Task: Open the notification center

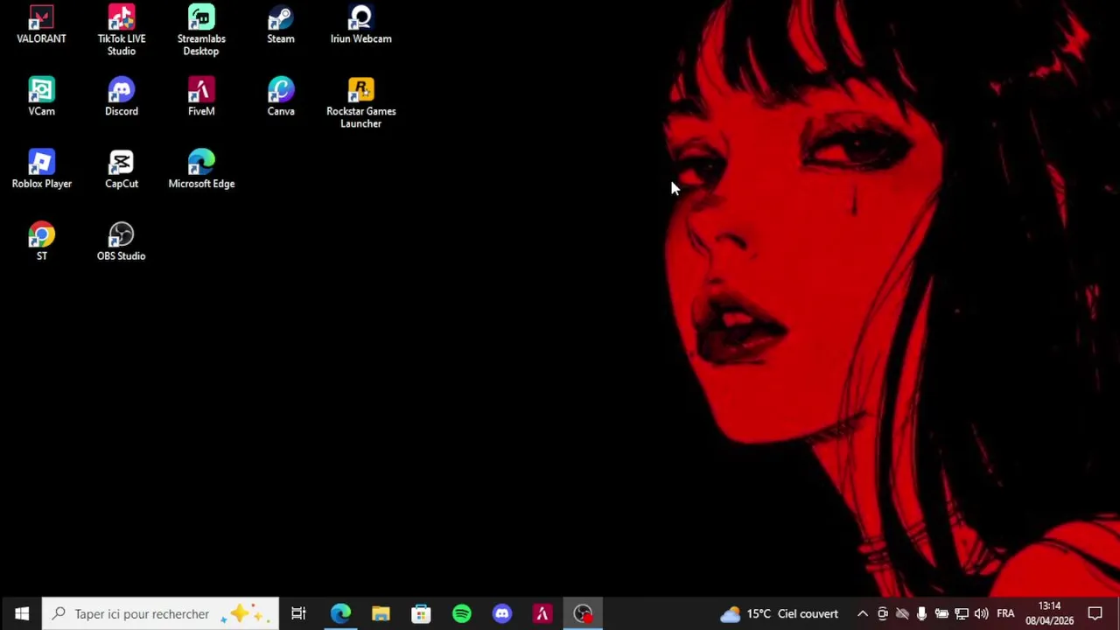Action: pos(1095,613)
